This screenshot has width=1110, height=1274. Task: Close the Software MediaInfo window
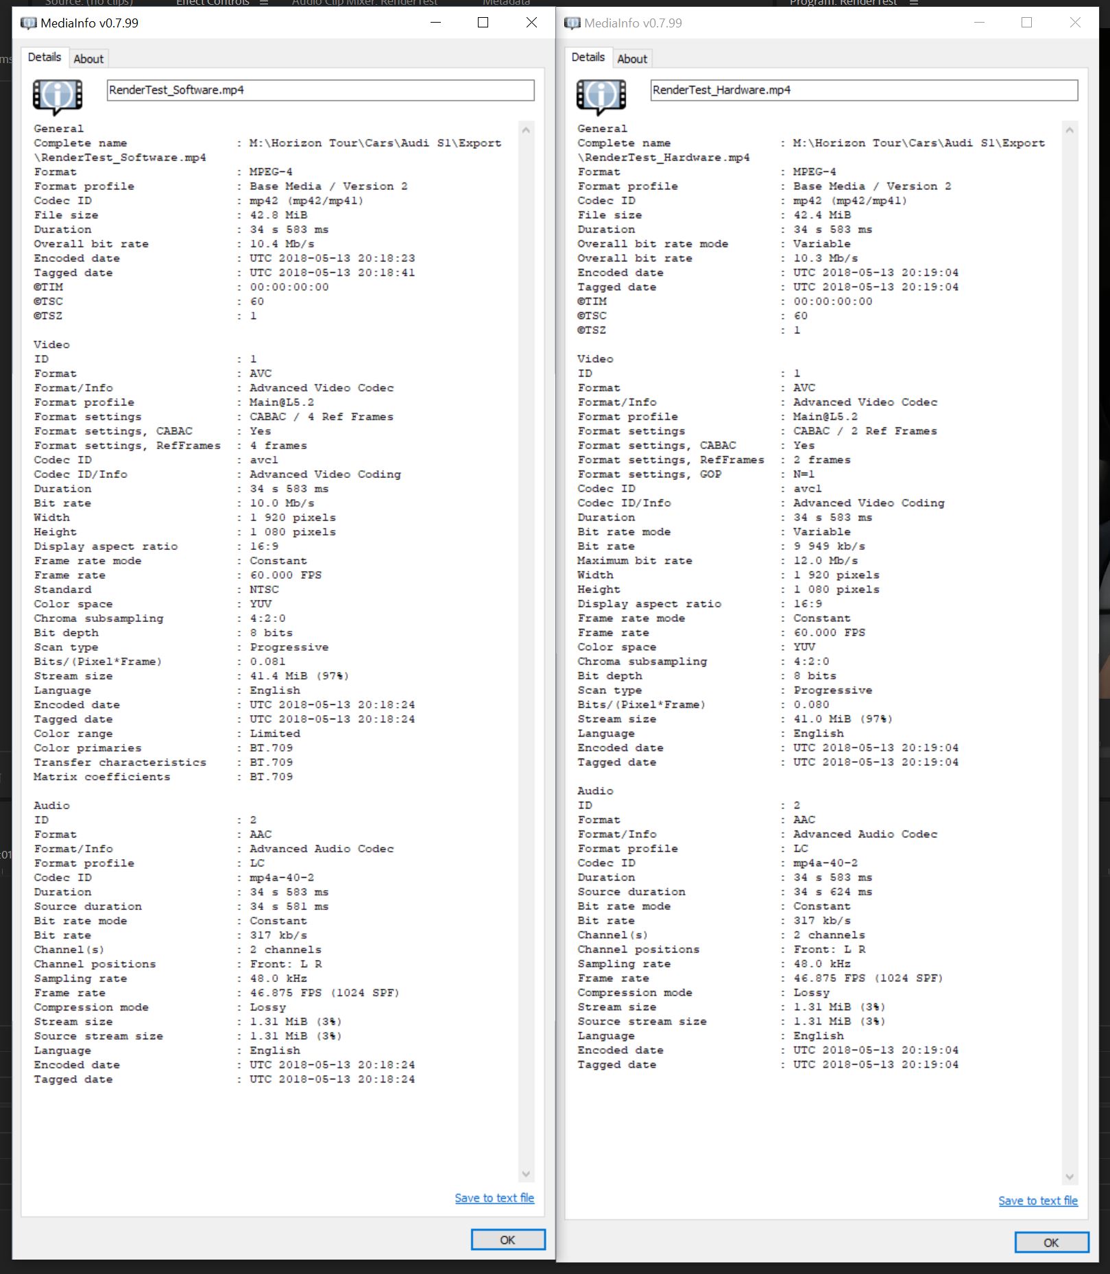(531, 23)
